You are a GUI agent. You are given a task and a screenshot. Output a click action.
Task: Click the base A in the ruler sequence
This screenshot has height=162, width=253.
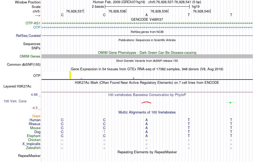pos(146,15)
